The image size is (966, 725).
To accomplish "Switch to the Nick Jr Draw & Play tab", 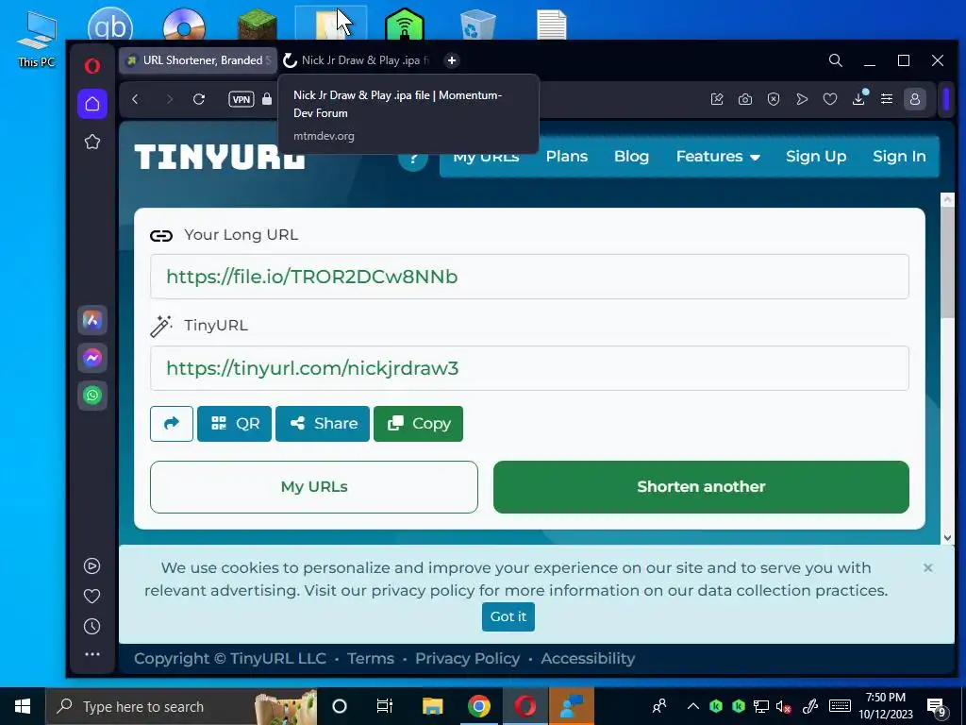I will pyautogui.click(x=356, y=60).
